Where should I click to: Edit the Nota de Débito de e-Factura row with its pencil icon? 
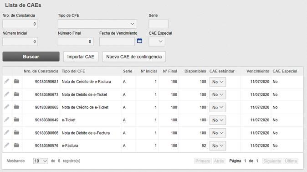click(7, 132)
